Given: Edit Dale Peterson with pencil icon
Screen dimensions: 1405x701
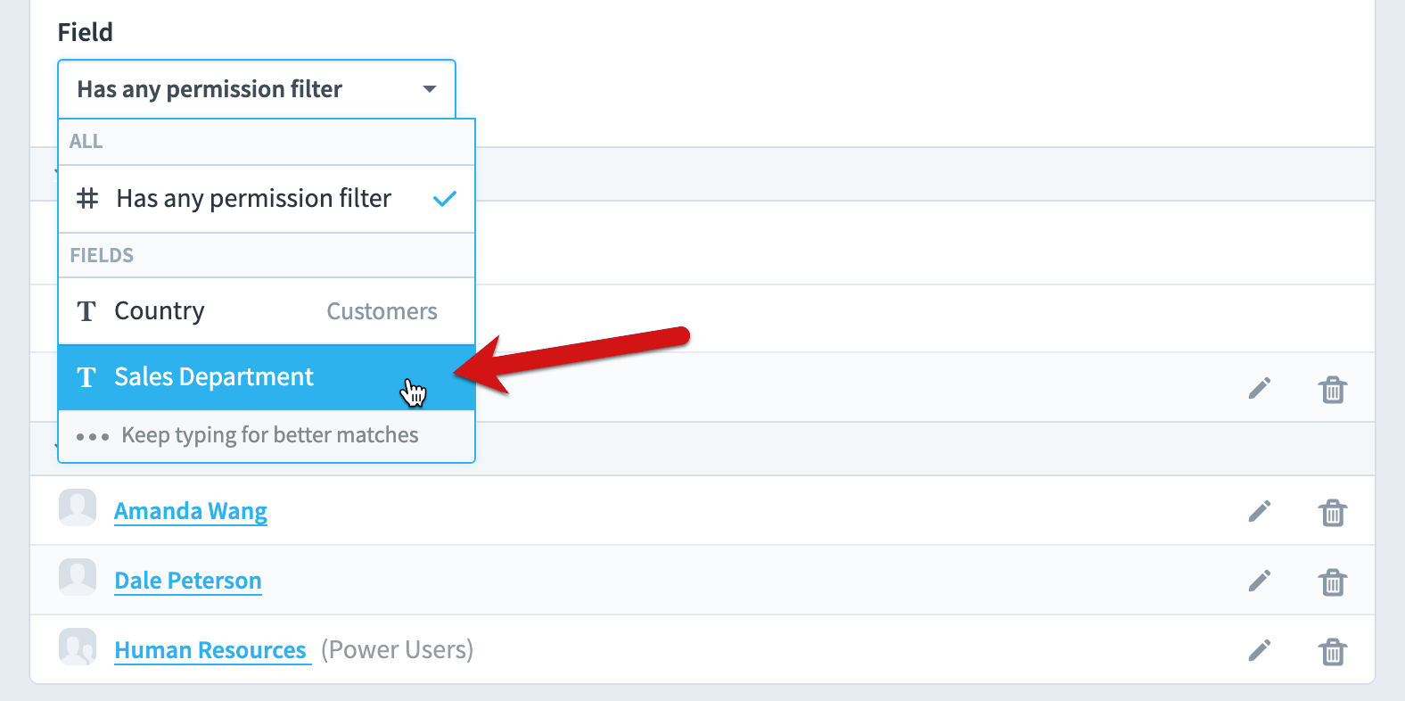Looking at the screenshot, I should (1259, 581).
